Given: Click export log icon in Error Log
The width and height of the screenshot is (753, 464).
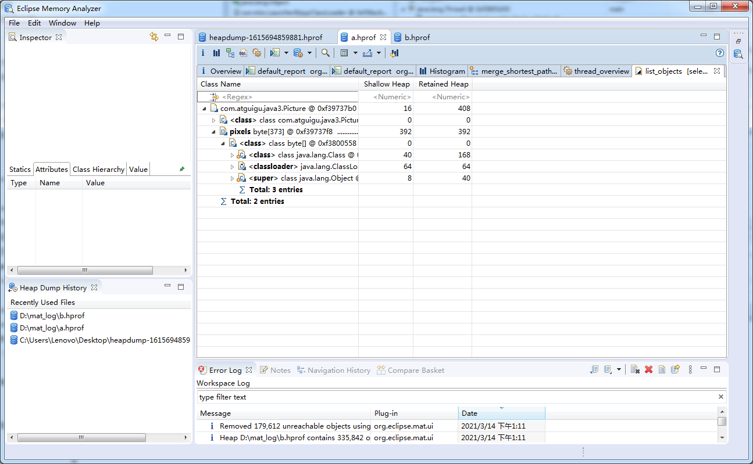Looking at the screenshot, I should (594, 369).
